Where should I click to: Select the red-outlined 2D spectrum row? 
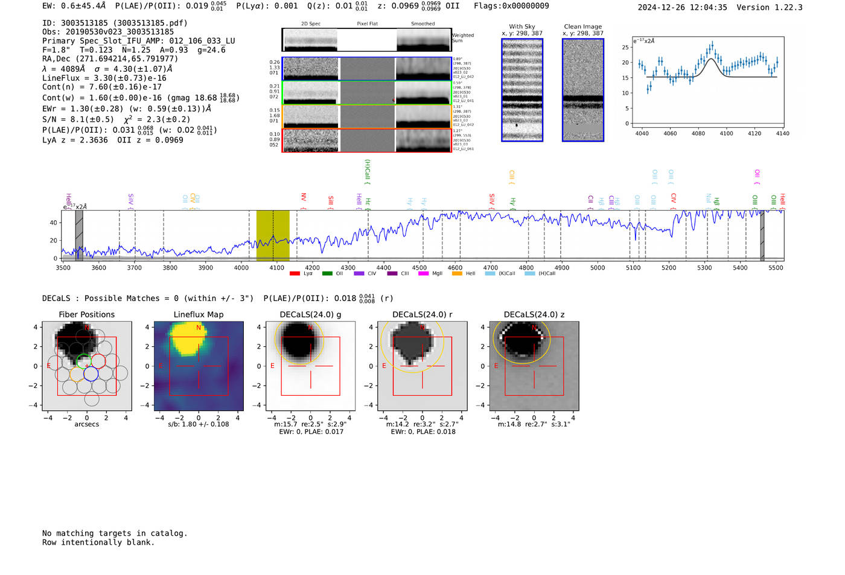367,141
